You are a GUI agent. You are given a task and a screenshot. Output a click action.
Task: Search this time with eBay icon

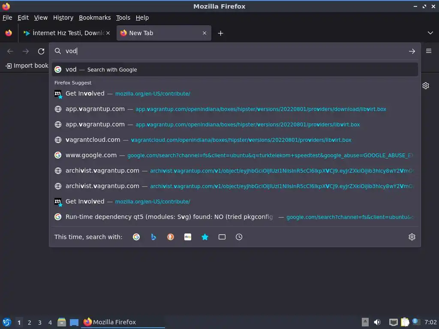(188, 237)
